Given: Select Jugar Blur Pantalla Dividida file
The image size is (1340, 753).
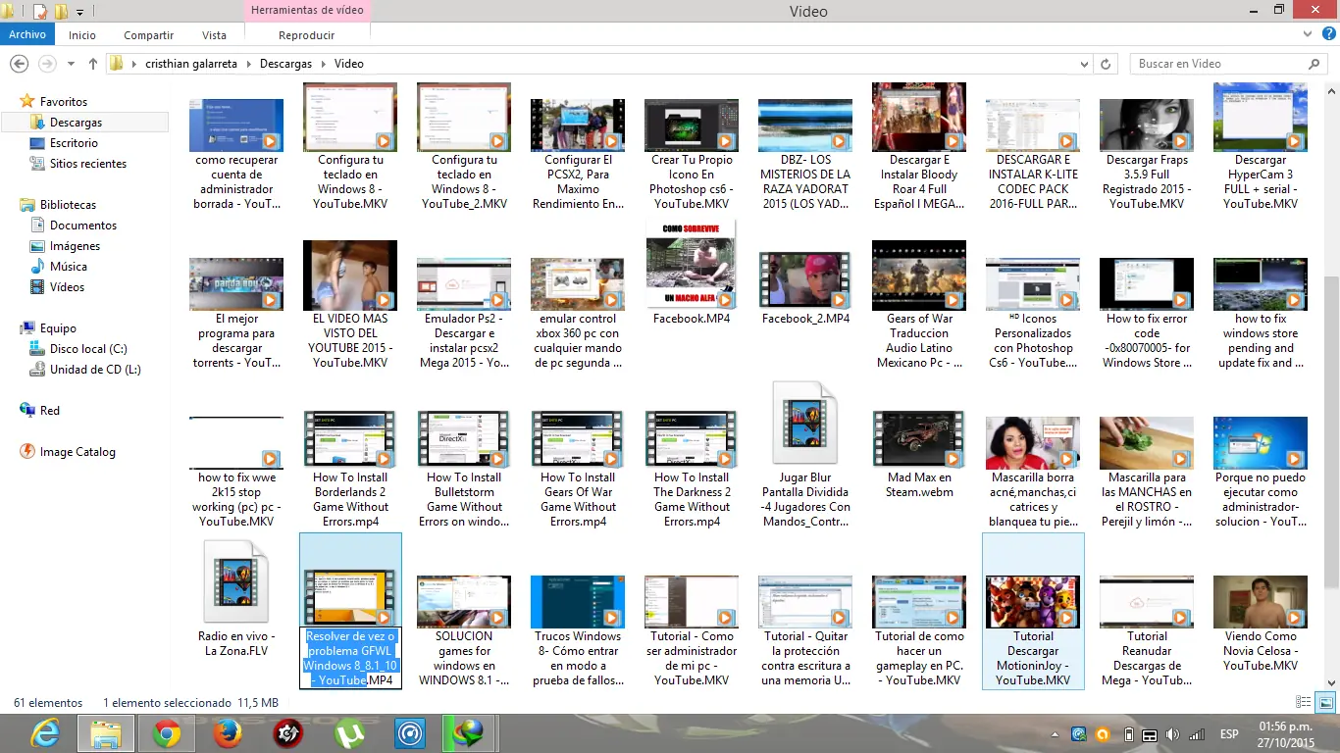Looking at the screenshot, I should [x=805, y=455].
